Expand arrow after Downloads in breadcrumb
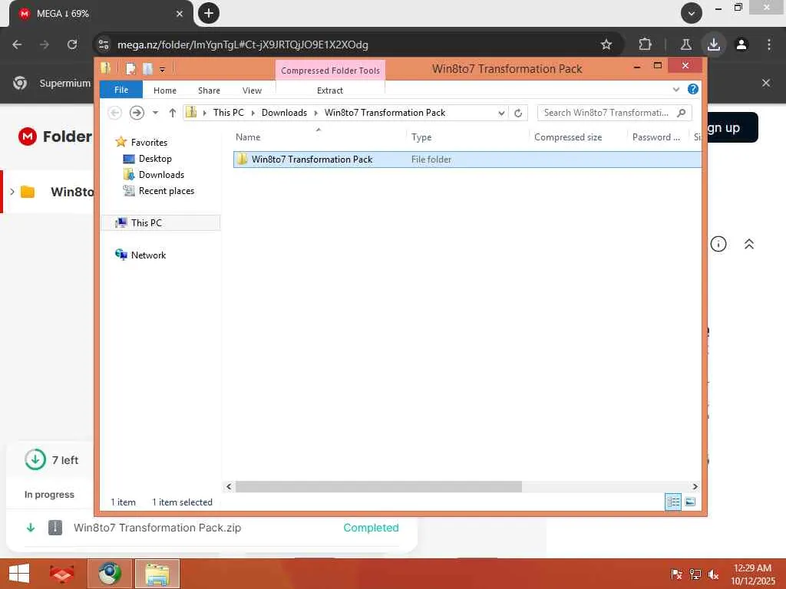Screen dimensions: 786x589 point(315,114)
